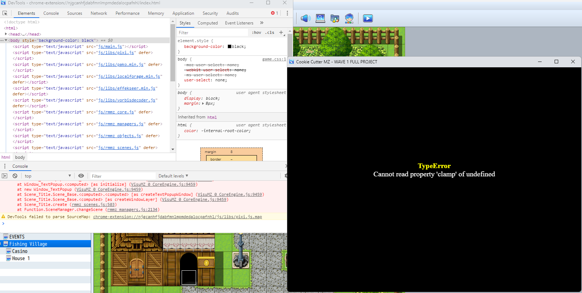Image resolution: width=582 pixels, height=293 pixels.
Task: Open the Event Searcher laptop icon
Action: point(320,18)
